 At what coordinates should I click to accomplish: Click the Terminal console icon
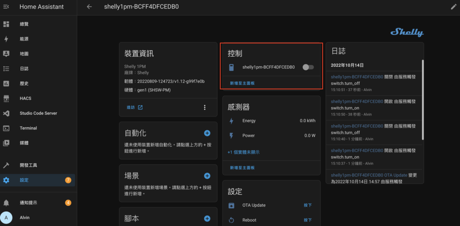coord(6,128)
